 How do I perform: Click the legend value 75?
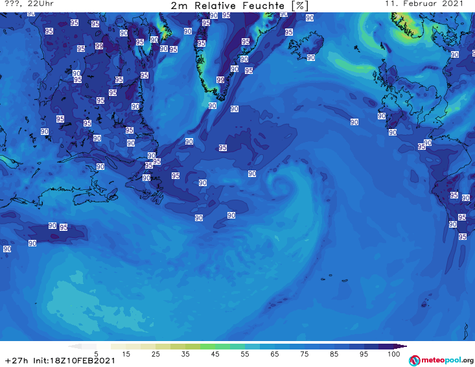point(304,353)
